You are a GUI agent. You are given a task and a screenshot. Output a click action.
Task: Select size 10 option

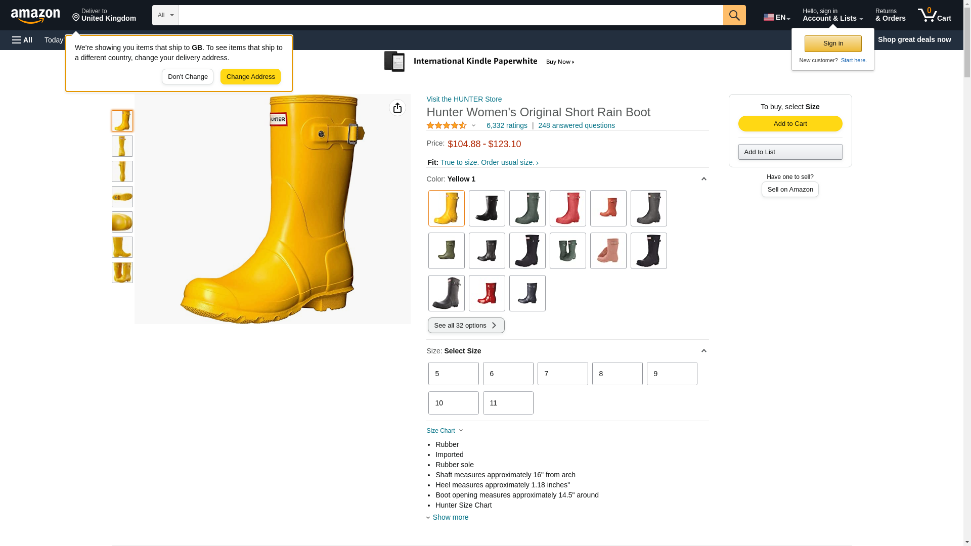click(453, 403)
